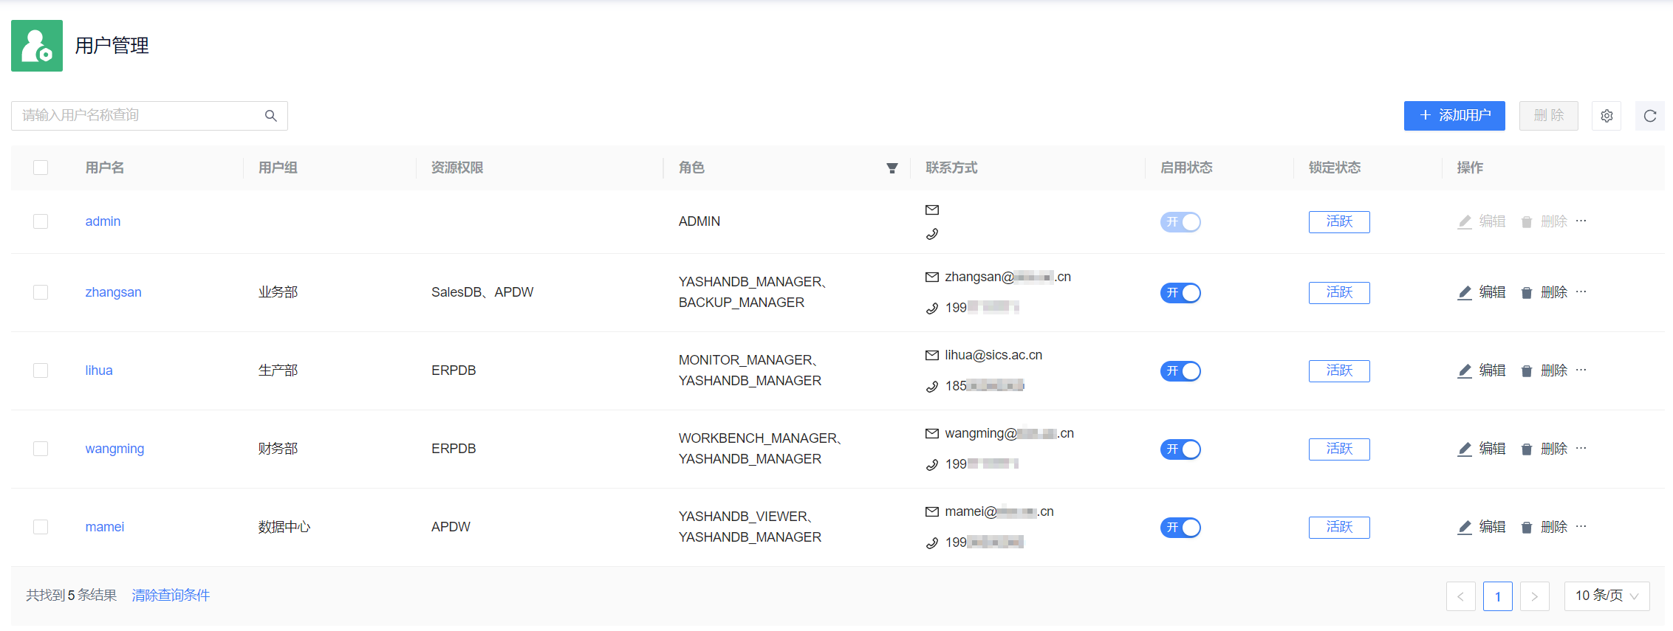Click the search magnifier icon

pyautogui.click(x=271, y=116)
